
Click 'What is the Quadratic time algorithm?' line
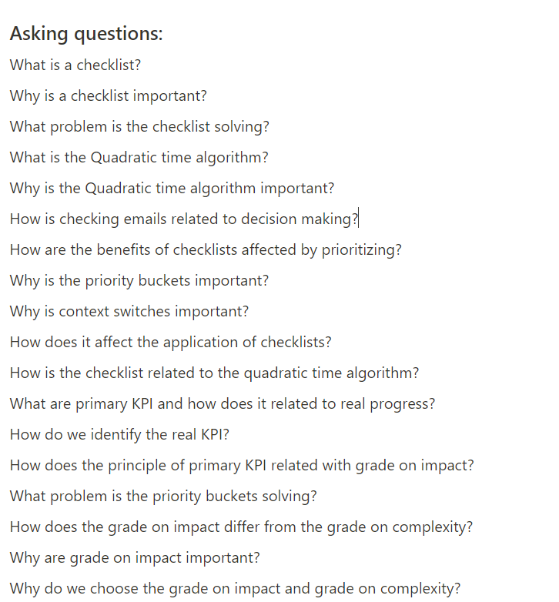(x=139, y=158)
